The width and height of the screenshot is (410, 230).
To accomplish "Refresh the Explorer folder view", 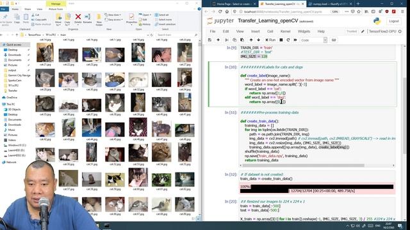I will pyautogui.click(x=152, y=34).
